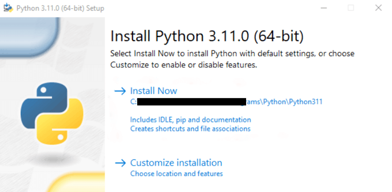Click the 'Python 3.11.0 (64-bit) Setup' title text
The width and height of the screenshot is (392, 192).
click(60, 8)
